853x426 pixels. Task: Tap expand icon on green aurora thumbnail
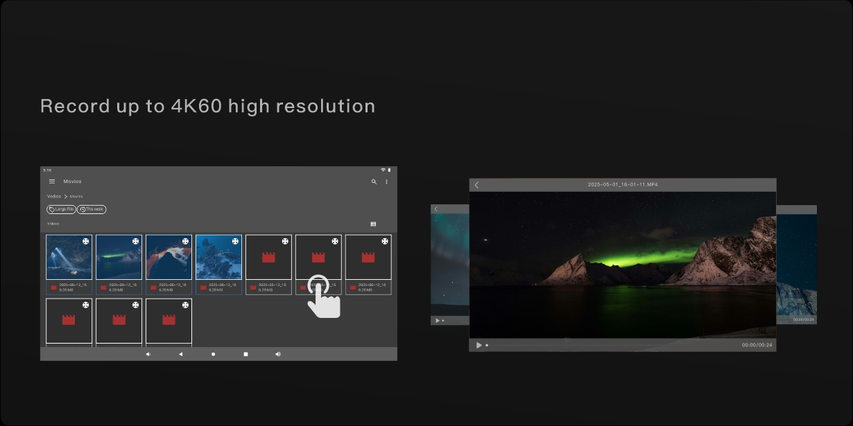pyautogui.click(x=135, y=241)
